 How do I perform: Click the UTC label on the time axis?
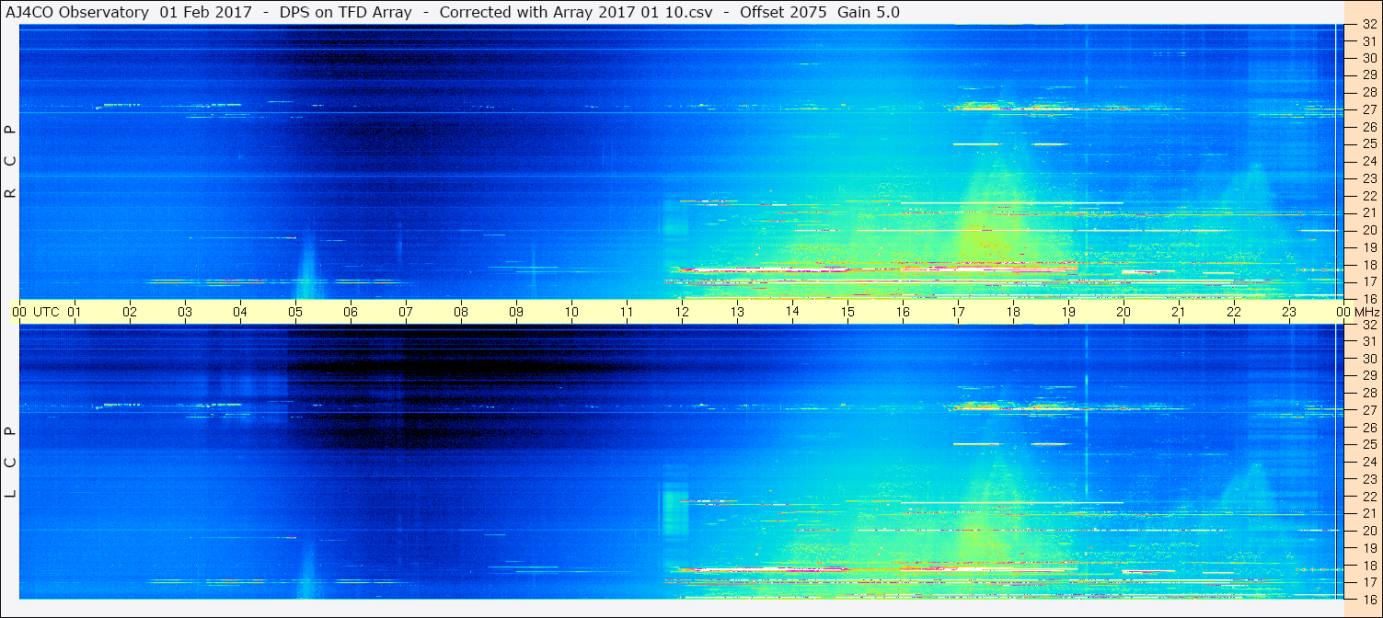pos(46,312)
